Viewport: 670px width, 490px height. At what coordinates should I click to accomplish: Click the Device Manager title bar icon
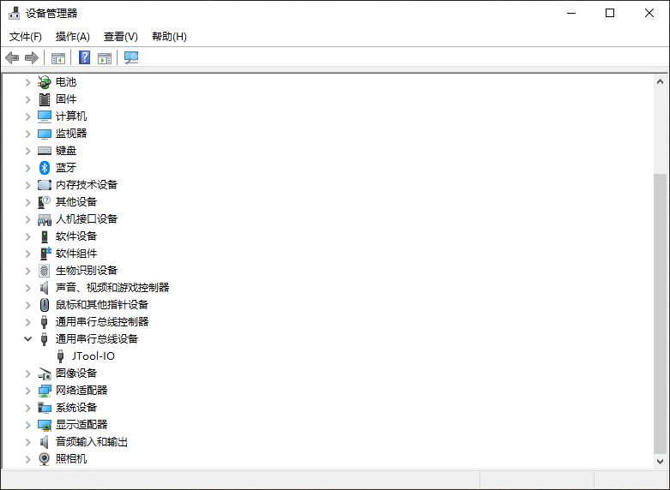click(x=14, y=13)
